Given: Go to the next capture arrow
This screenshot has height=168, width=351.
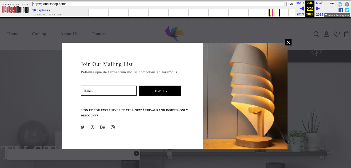Looking at the screenshot, I should coord(318,9).
